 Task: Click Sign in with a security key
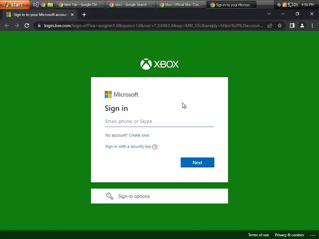128,147
